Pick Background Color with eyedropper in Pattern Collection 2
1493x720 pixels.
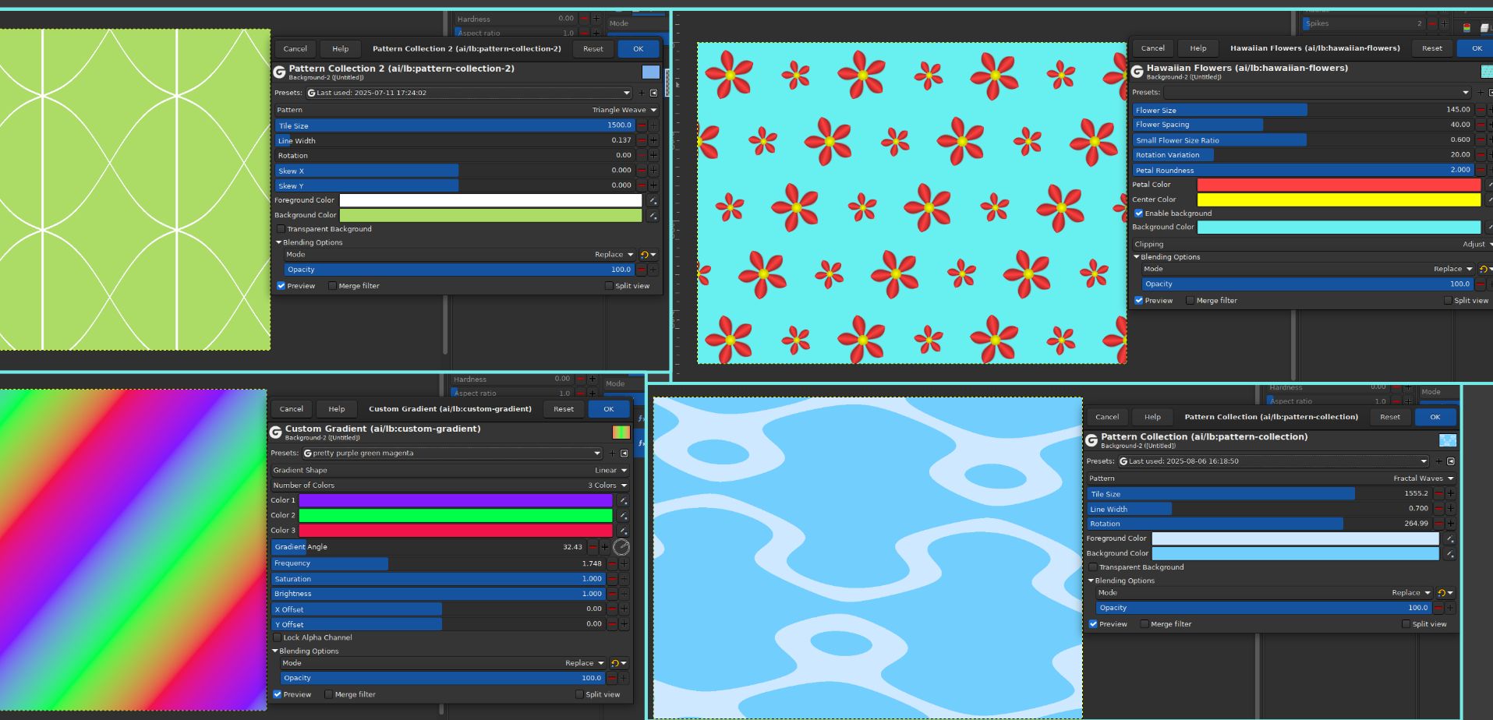click(653, 216)
